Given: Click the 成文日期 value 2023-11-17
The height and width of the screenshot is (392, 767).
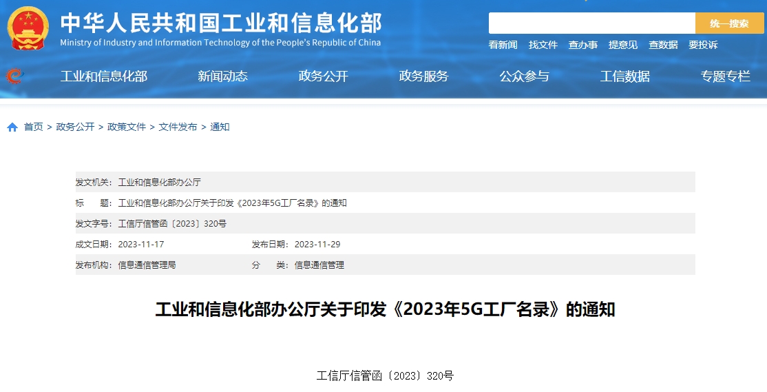Looking at the screenshot, I should [141, 244].
